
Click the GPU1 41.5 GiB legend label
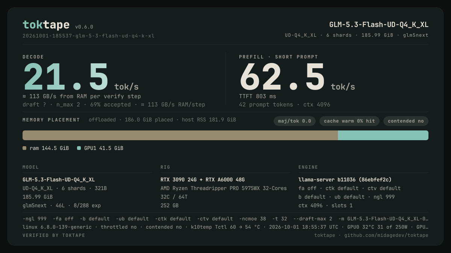(x=104, y=148)
